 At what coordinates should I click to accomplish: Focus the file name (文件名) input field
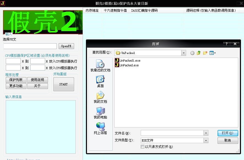tap(172, 133)
